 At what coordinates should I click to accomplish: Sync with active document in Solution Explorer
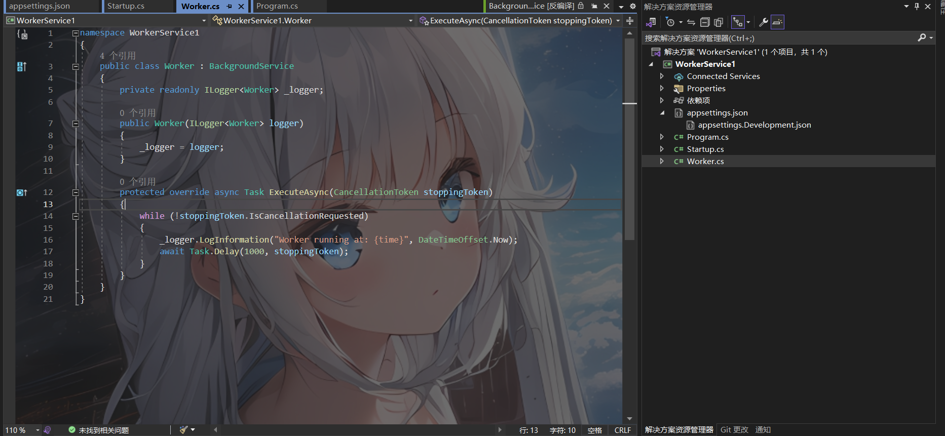click(x=691, y=22)
